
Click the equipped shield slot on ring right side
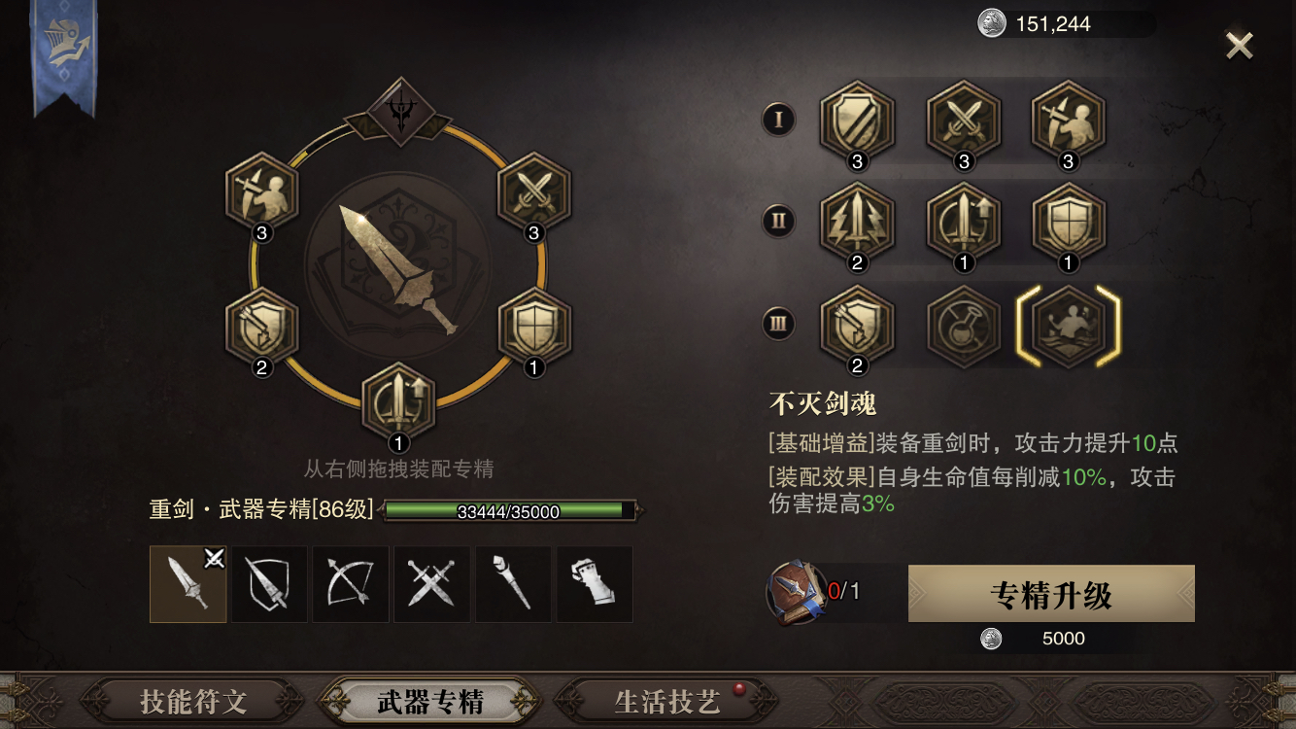534,330
